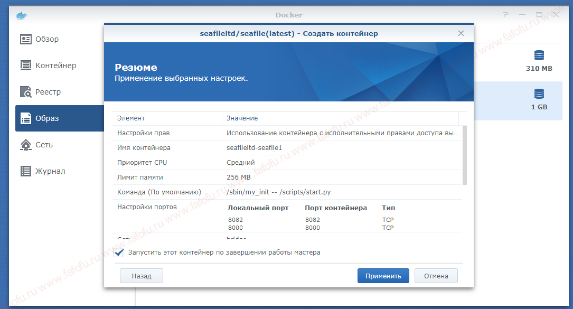Click container name value seafileltd-seafile1
The width and height of the screenshot is (573, 309).
pyautogui.click(x=254, y=148)
